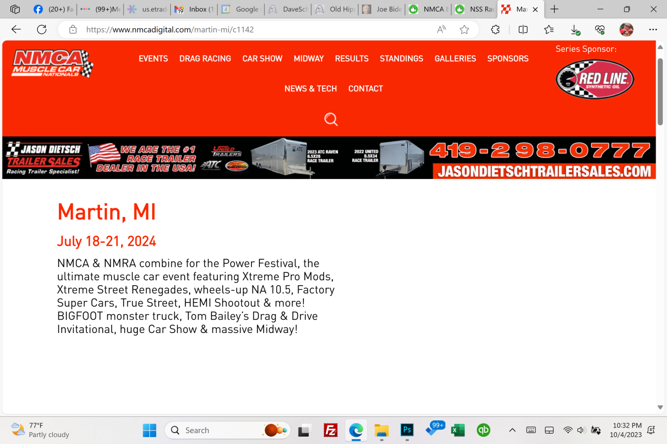Screen dimensions: 667x444
Task: Open STANDINGS menu
Action: 402,59
